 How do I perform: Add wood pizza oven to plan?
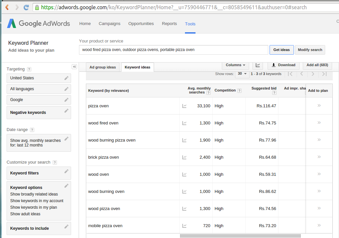pos(319,208)
